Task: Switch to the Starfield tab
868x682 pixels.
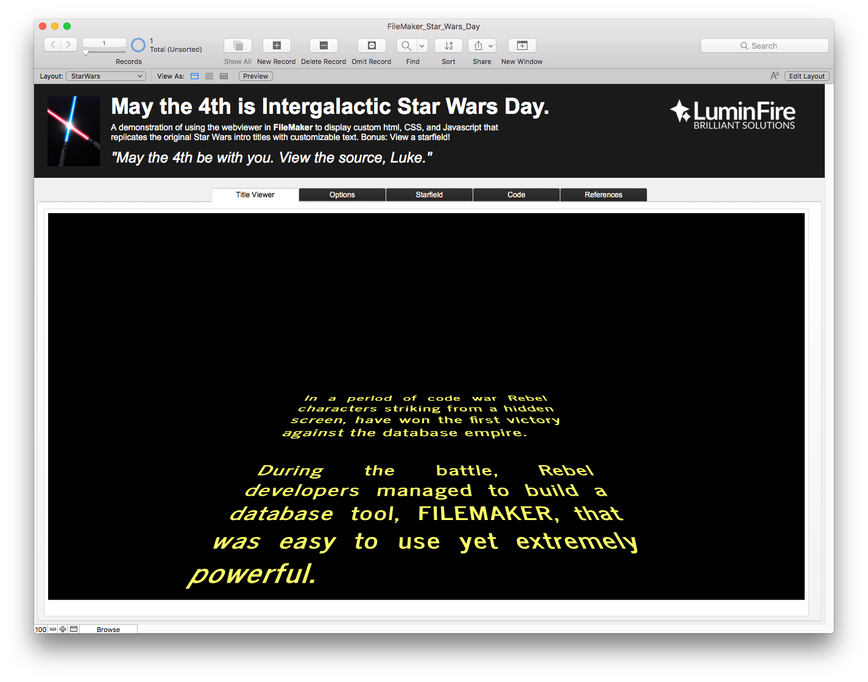Action: 429,195
